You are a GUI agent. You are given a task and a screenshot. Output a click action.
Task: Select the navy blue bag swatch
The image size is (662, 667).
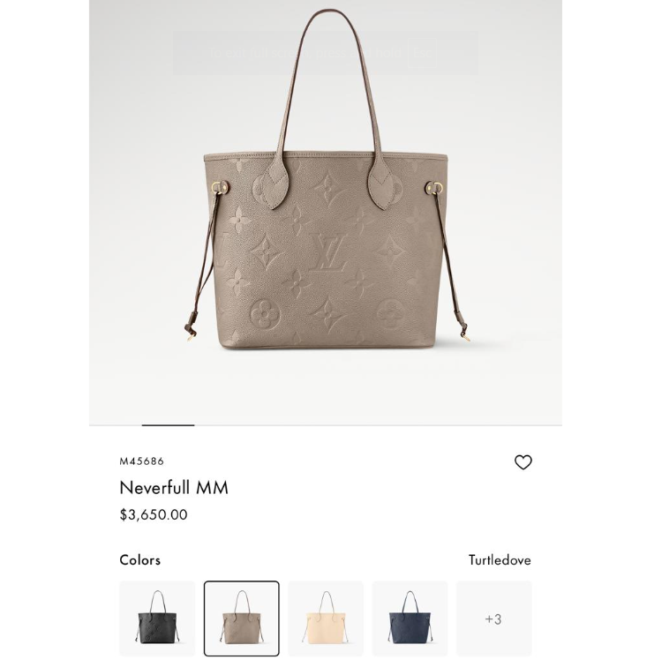pyautogui.click(x=410, y=618)
